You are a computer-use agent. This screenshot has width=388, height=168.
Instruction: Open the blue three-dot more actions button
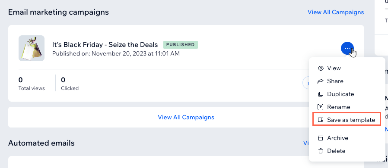click(x=347, y=48)
